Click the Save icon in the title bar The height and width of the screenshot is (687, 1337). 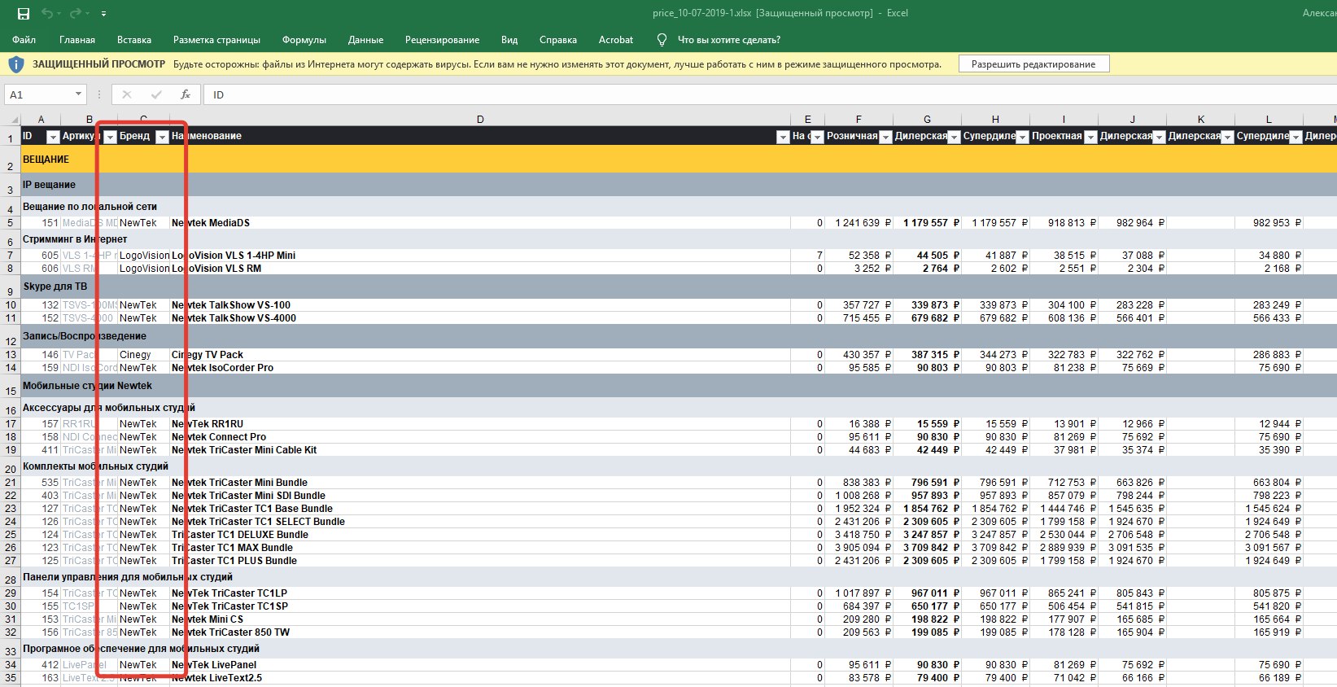[x=24, y=14]
